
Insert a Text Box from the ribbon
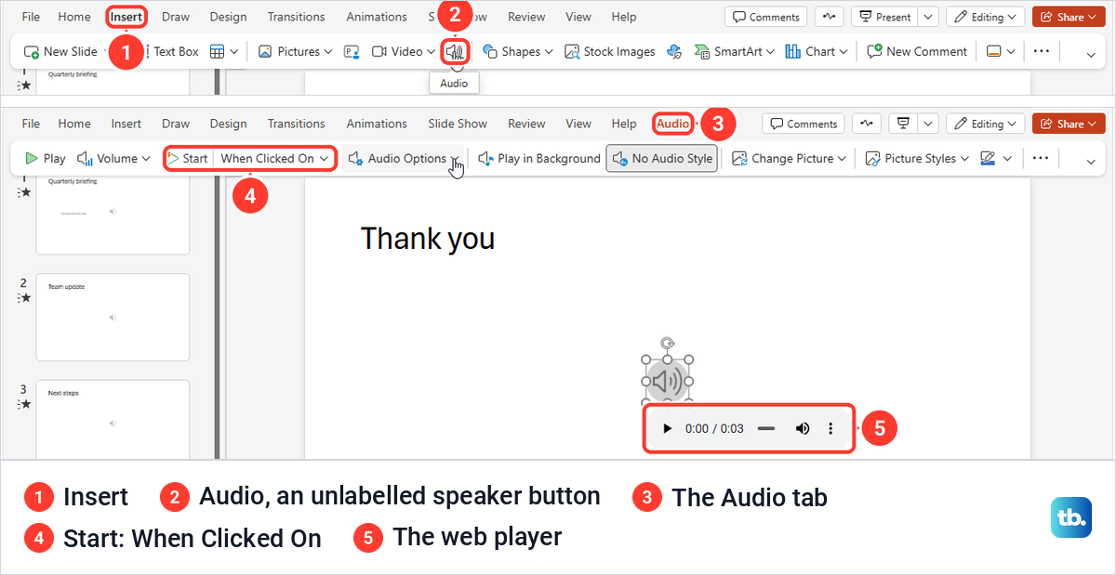176,51
